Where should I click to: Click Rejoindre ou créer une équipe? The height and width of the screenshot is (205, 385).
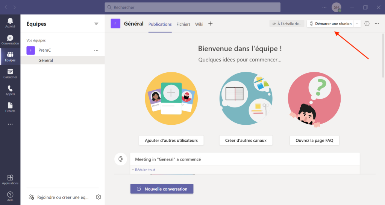pos(59,197)
